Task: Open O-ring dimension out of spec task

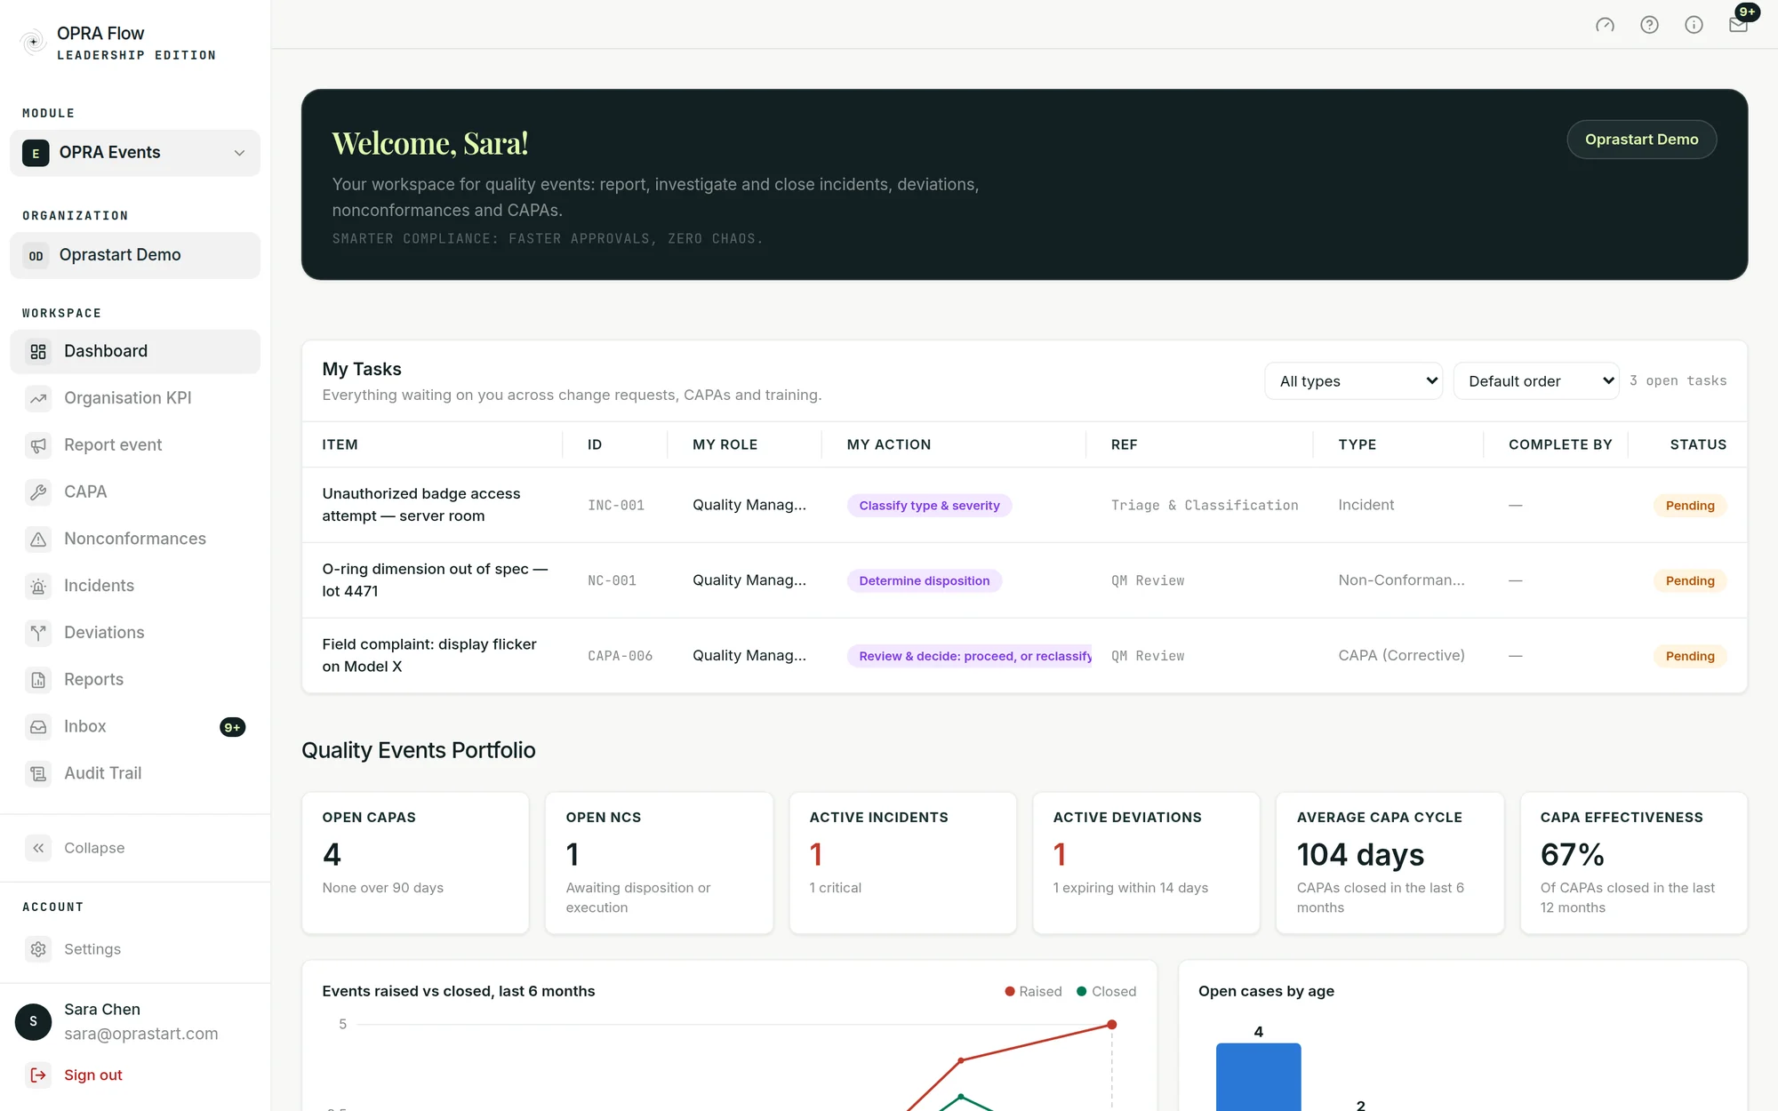Action: tap(435, 580)
